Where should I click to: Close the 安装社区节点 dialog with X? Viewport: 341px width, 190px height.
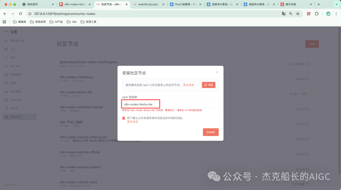coord(217,72)
